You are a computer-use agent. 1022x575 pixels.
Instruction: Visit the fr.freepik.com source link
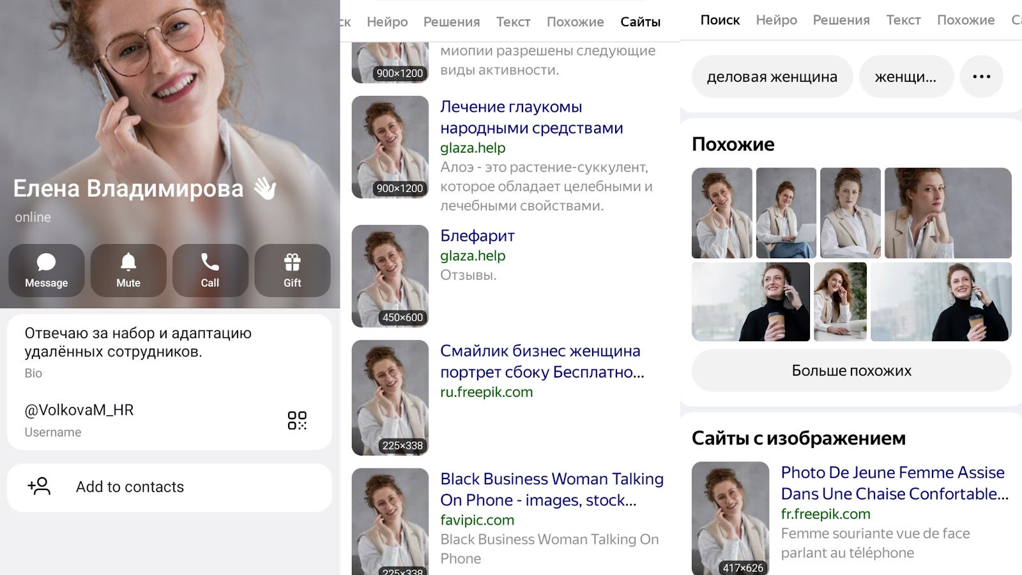[826, 514]
